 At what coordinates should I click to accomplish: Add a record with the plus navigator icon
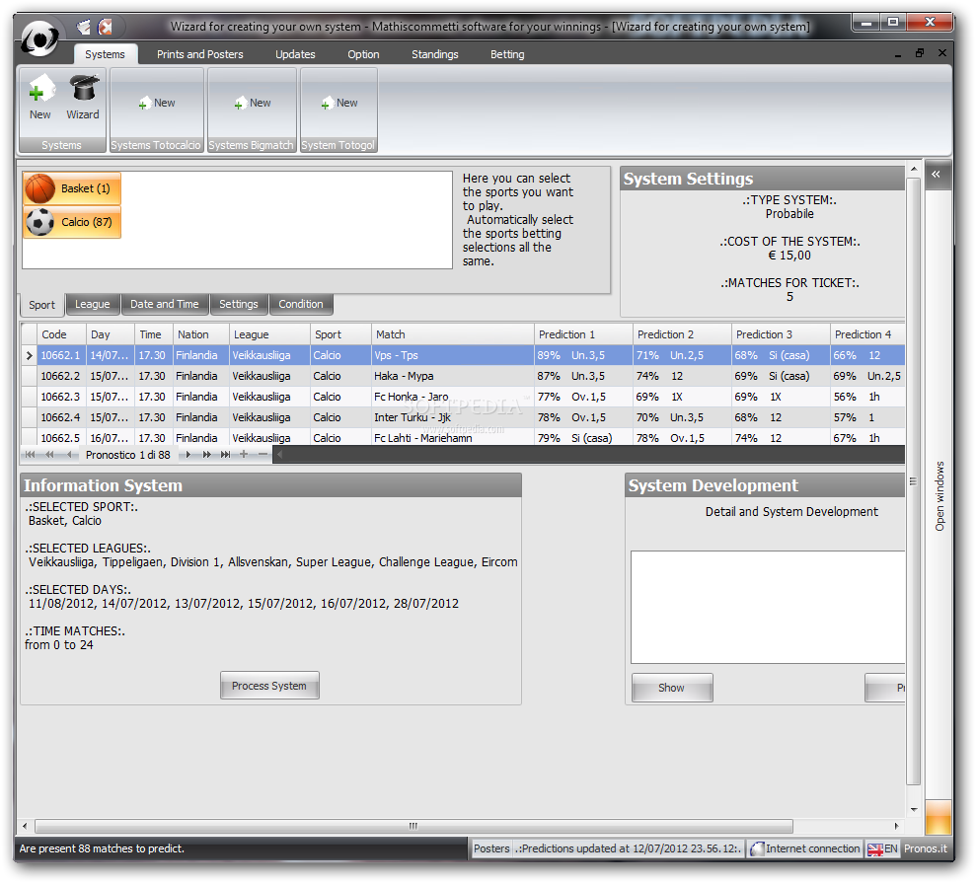coord(244,455)
